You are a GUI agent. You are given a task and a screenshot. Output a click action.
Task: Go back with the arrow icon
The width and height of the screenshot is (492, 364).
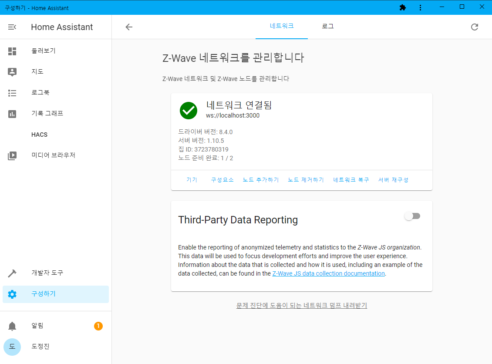coord(129,27)
